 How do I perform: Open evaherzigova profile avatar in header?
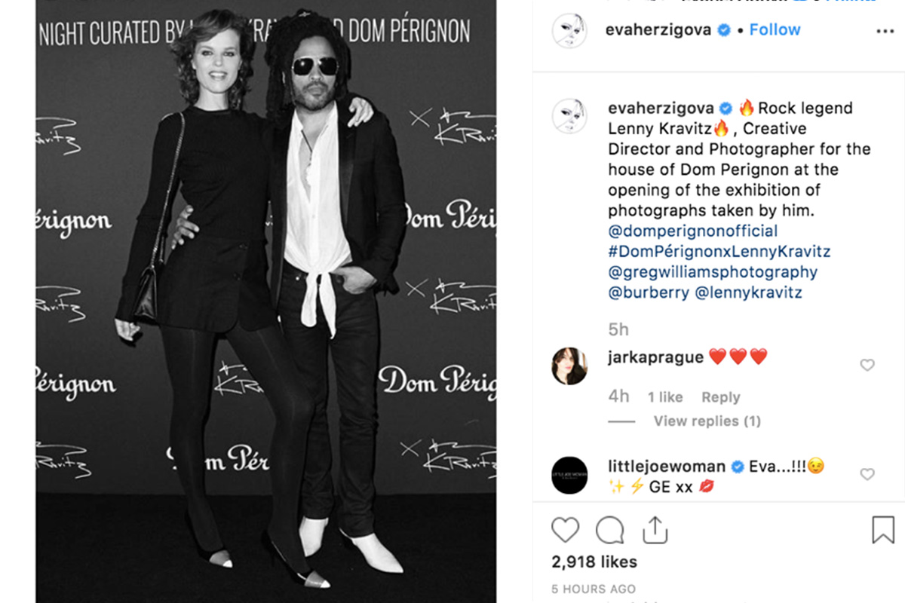[569, 31]
